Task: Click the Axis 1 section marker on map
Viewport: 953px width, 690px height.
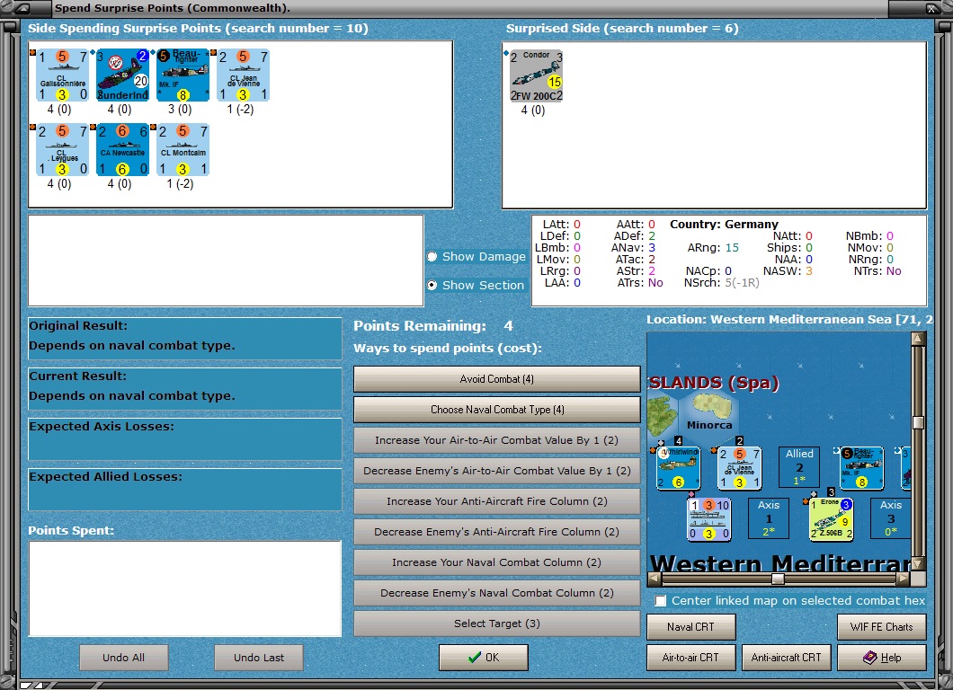Action: coord(768,518)
